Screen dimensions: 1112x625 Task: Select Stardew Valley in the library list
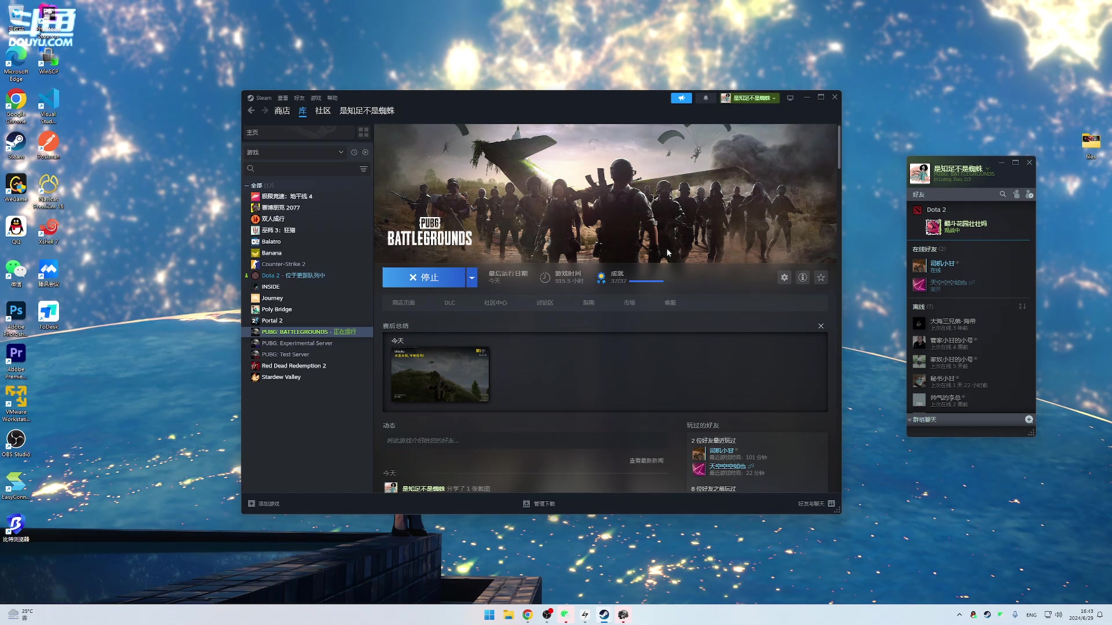coord(307,377)
